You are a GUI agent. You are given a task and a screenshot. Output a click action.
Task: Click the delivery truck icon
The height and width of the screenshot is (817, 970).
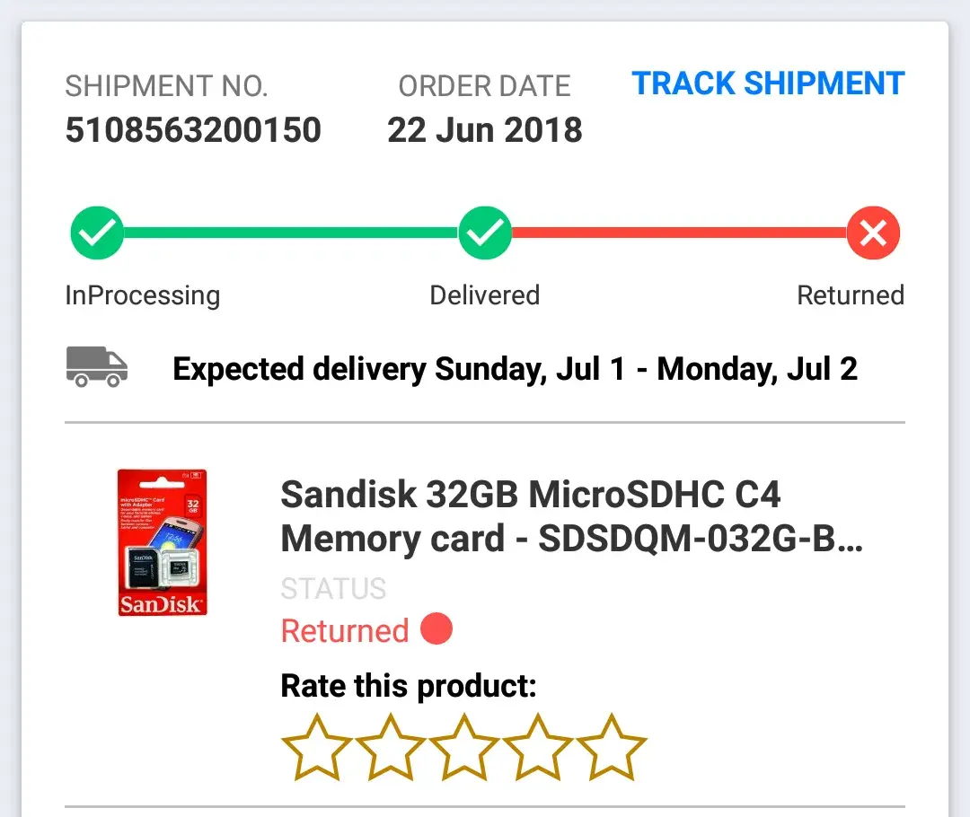[97, 367]
